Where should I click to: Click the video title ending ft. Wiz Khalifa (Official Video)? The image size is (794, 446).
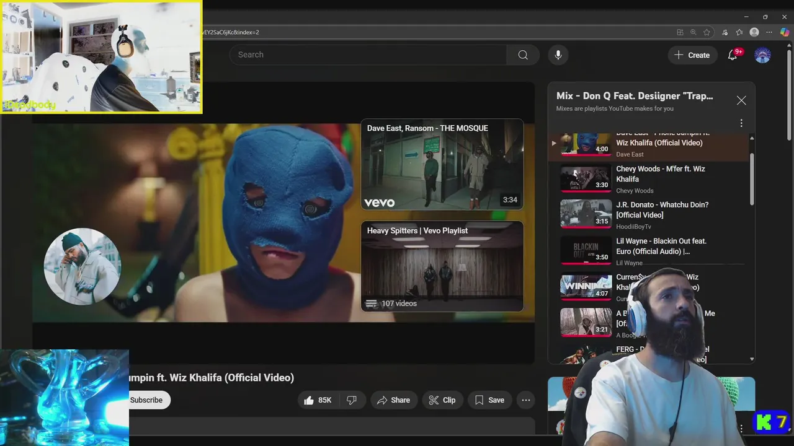pos(212,378)
